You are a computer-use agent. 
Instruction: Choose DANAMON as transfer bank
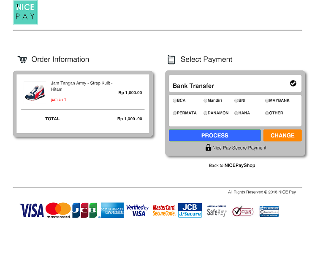(205, 113)
